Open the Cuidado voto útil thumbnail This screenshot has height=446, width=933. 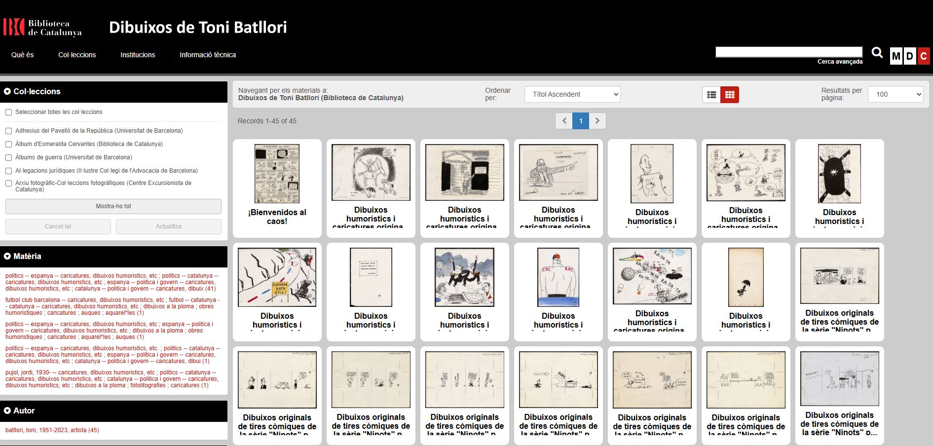277,277
